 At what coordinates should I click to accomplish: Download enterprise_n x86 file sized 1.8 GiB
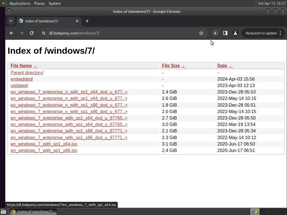[x=69, y=105]
